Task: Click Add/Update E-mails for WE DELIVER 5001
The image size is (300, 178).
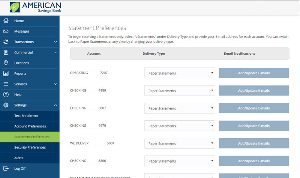Action: click(254, 143)
